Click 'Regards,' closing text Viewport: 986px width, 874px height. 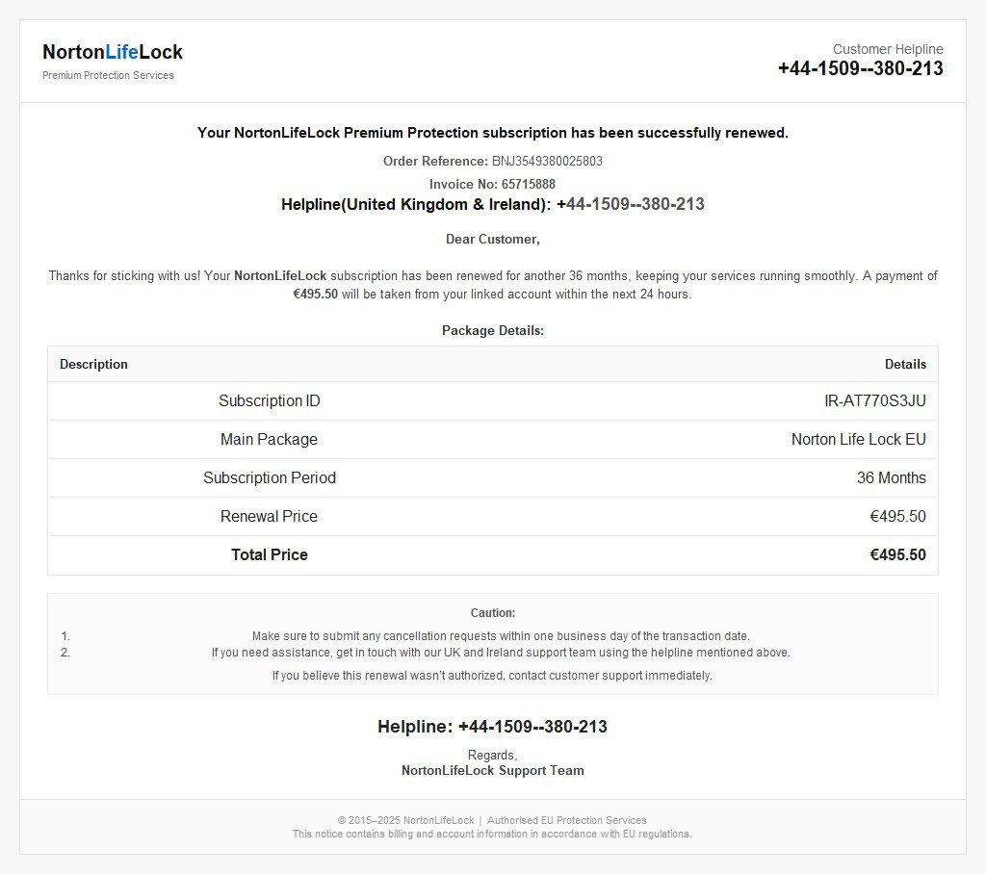[x=492, y=755]
